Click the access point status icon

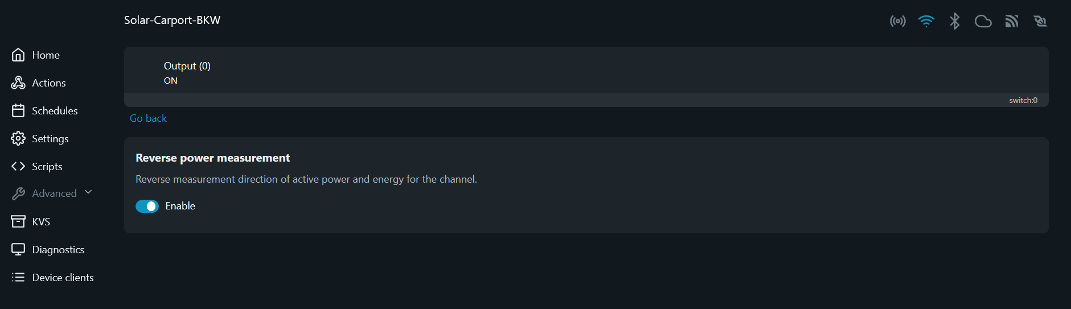click(897, 22)
